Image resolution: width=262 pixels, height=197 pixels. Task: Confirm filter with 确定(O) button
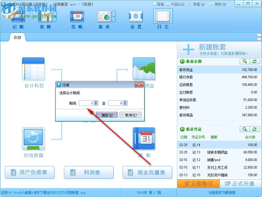pyautogui.click(x=107, y=115)
